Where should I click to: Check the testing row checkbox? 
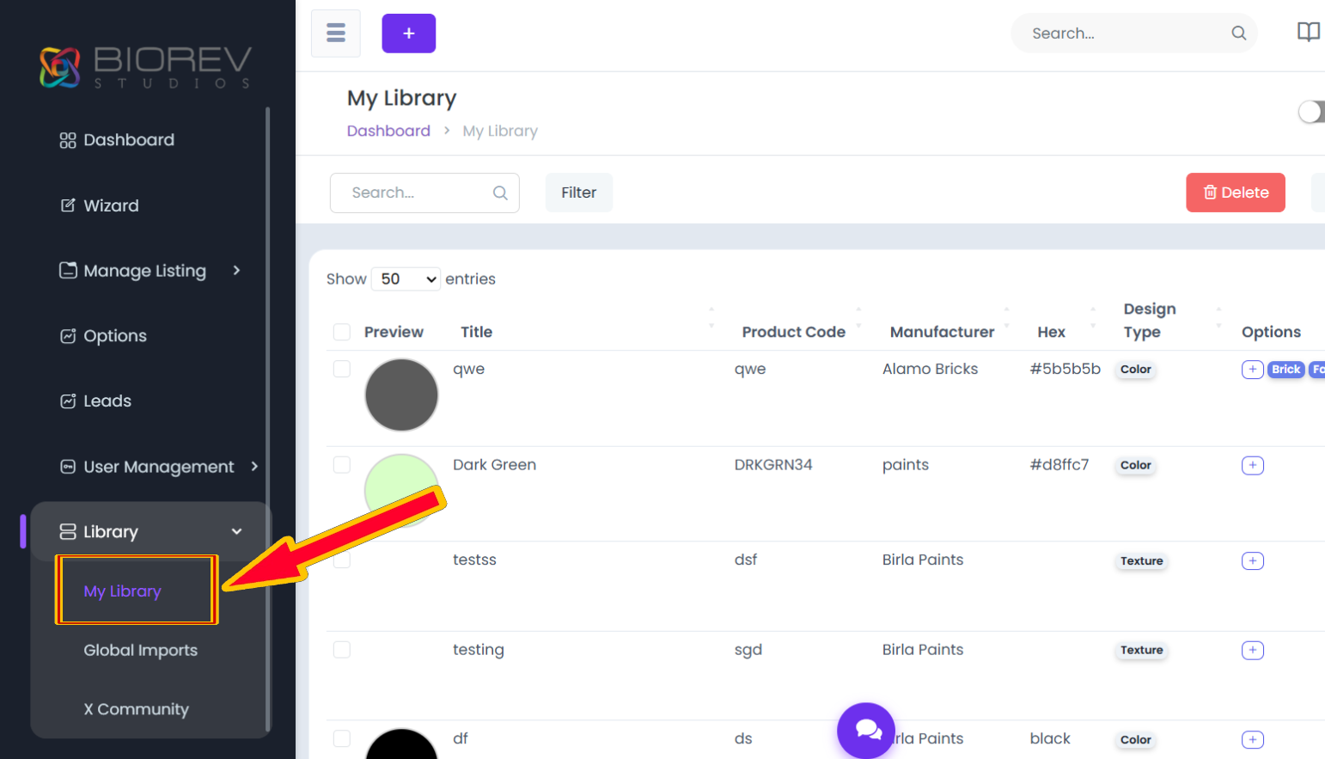[342, 650]
